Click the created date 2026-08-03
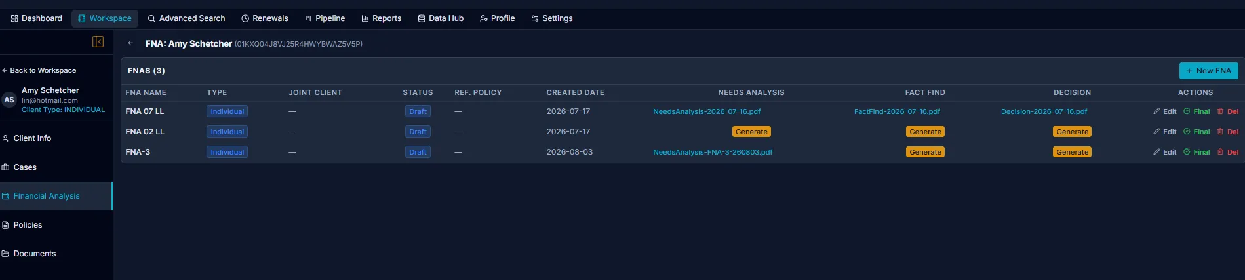The width and height of the screenshot is (1245, 280). click(x=569, y=152)
